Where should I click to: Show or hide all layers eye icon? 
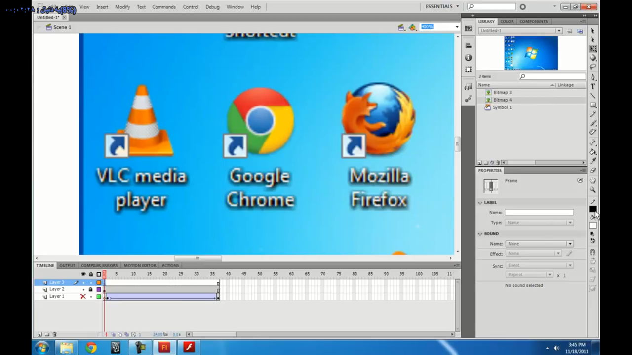pos(83,274)
